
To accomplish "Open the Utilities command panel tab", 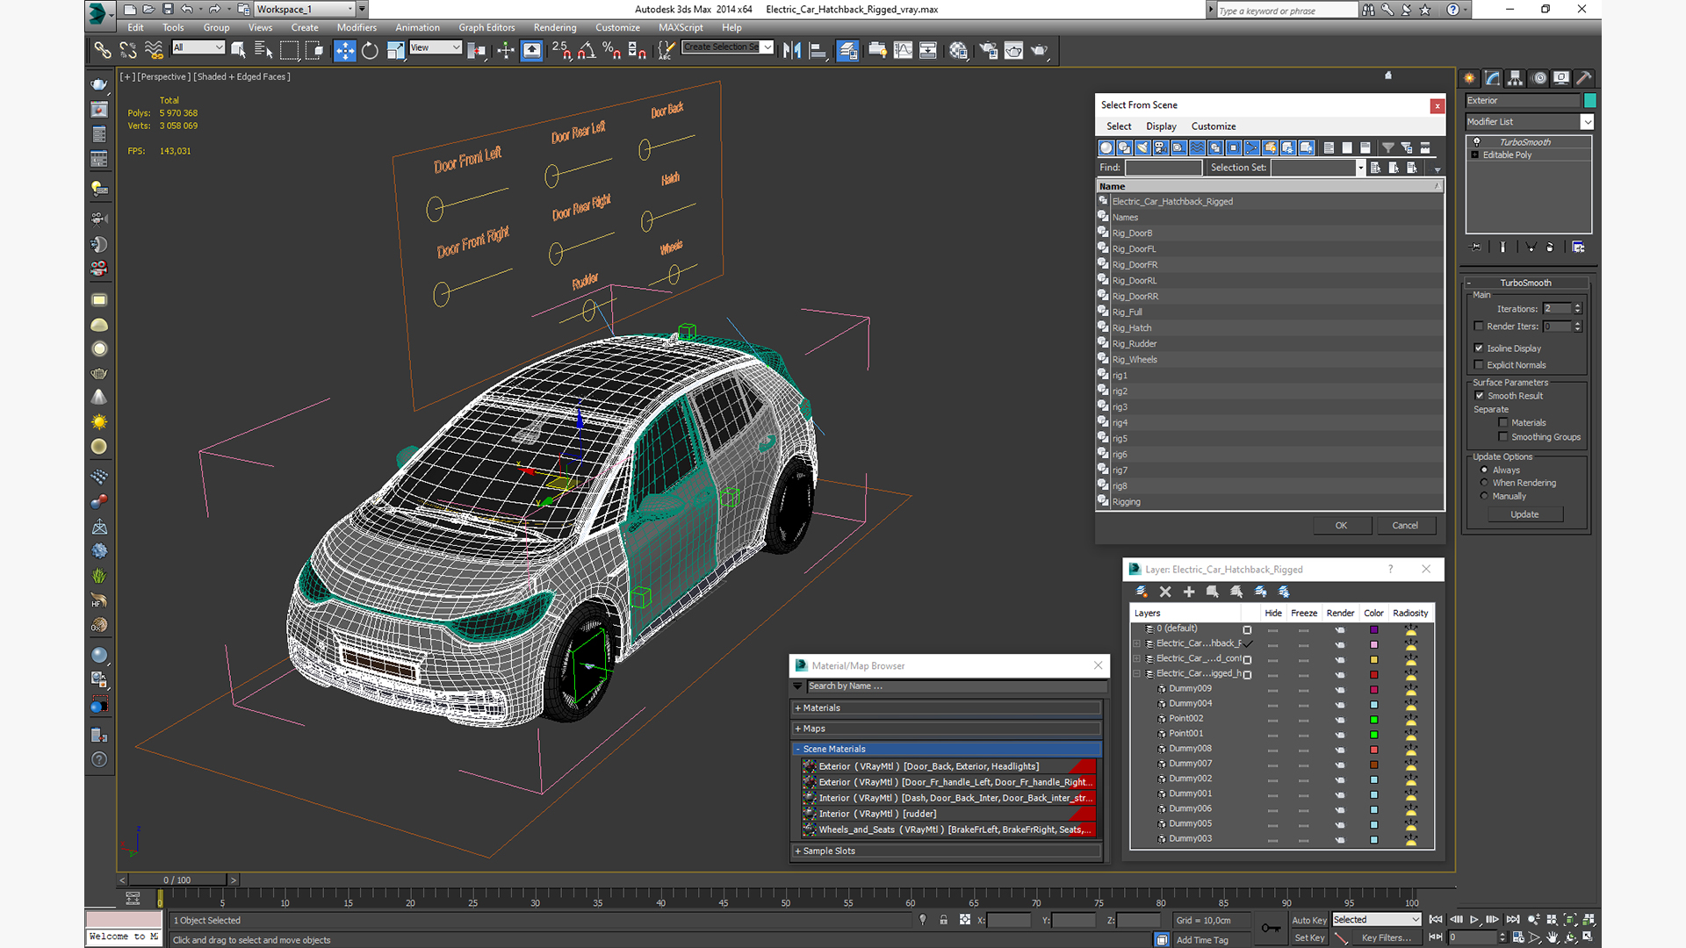I will pos(1584,78).
